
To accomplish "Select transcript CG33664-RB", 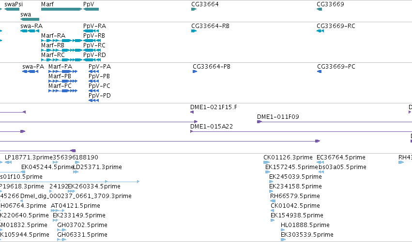I will coord(194,31).
